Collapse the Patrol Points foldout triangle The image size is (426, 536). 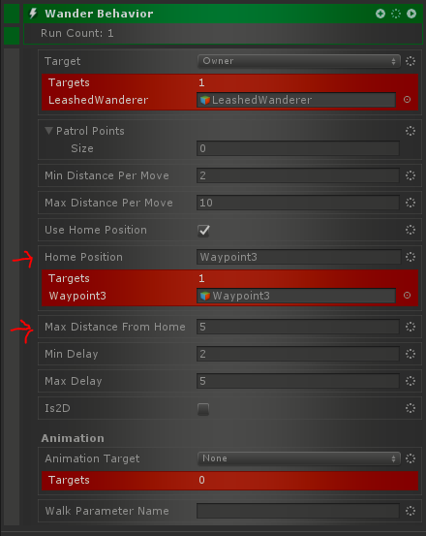48,131
